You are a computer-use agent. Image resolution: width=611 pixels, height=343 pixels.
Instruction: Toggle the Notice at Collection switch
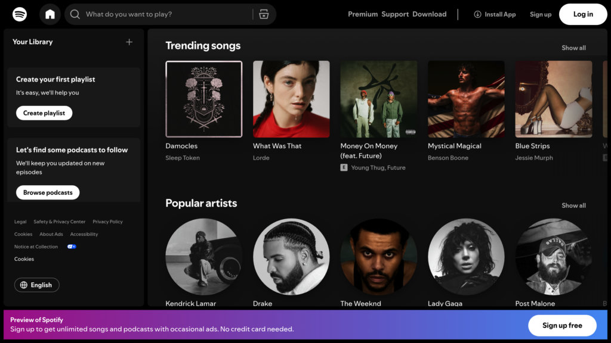[71, 246]
